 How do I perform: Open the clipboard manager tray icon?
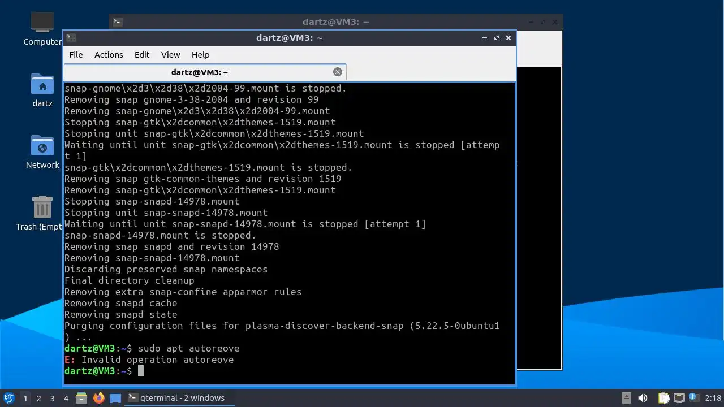(x=663, y=398)
